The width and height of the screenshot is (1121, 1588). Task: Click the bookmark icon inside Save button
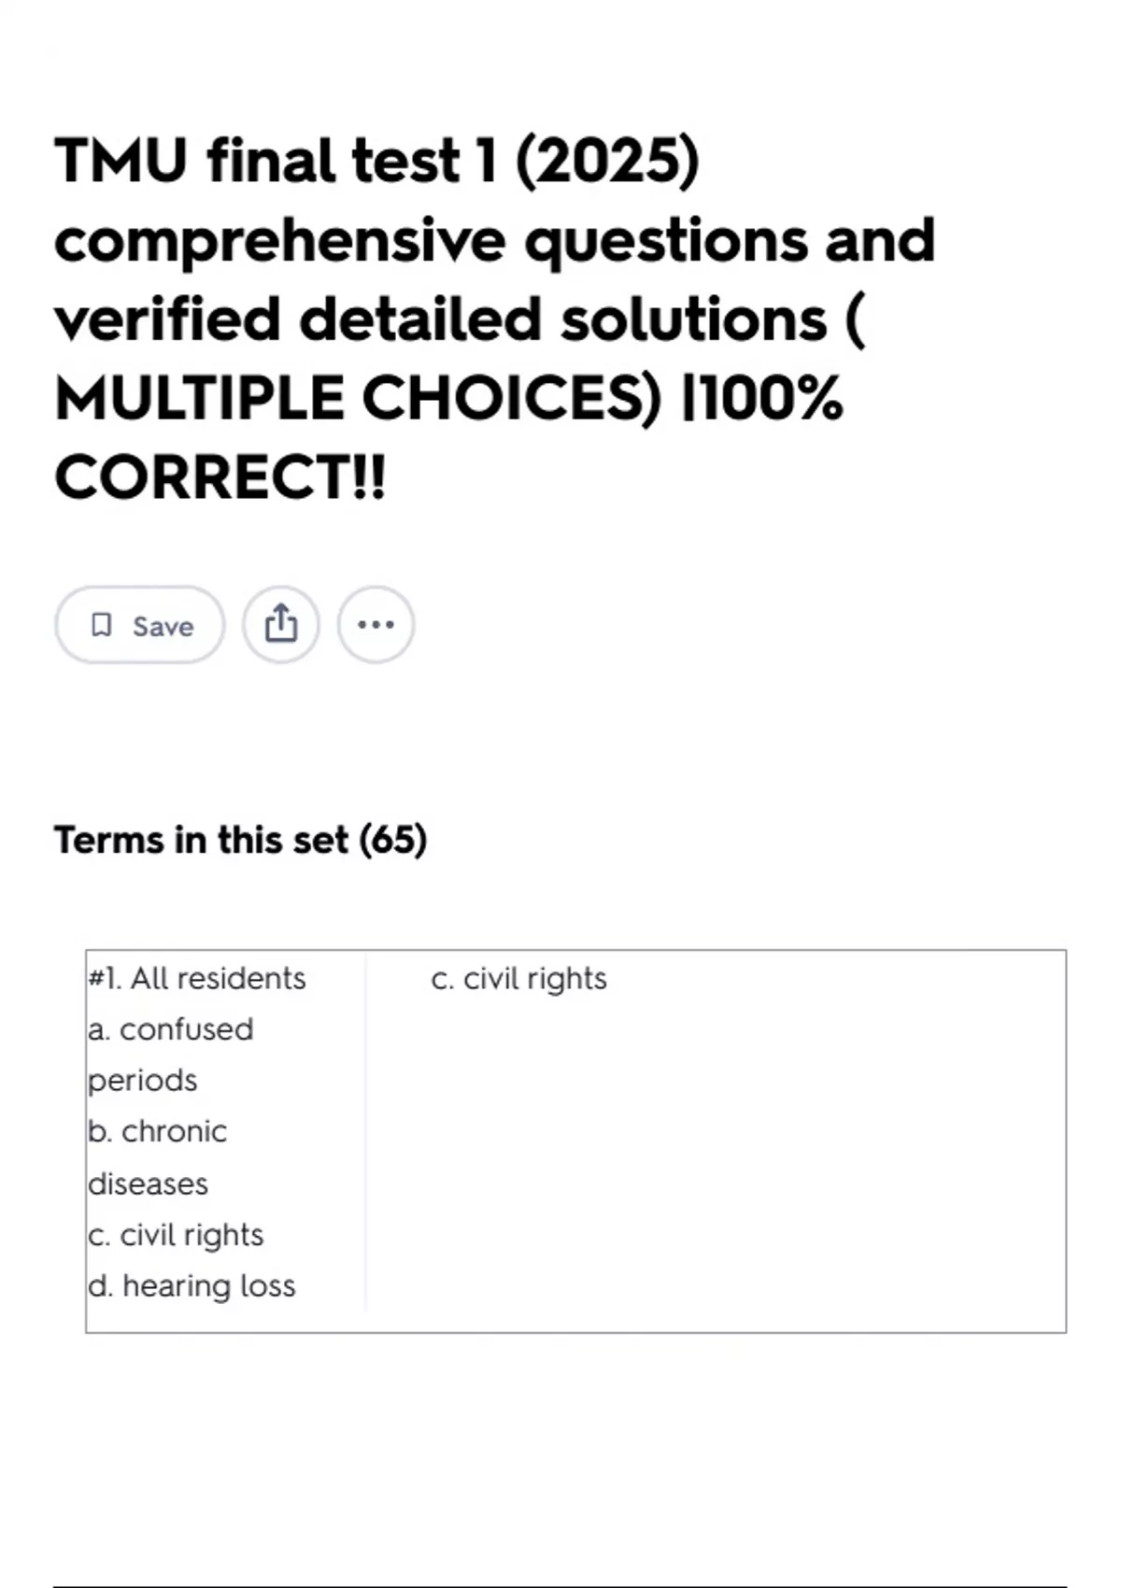click(101, 625)
